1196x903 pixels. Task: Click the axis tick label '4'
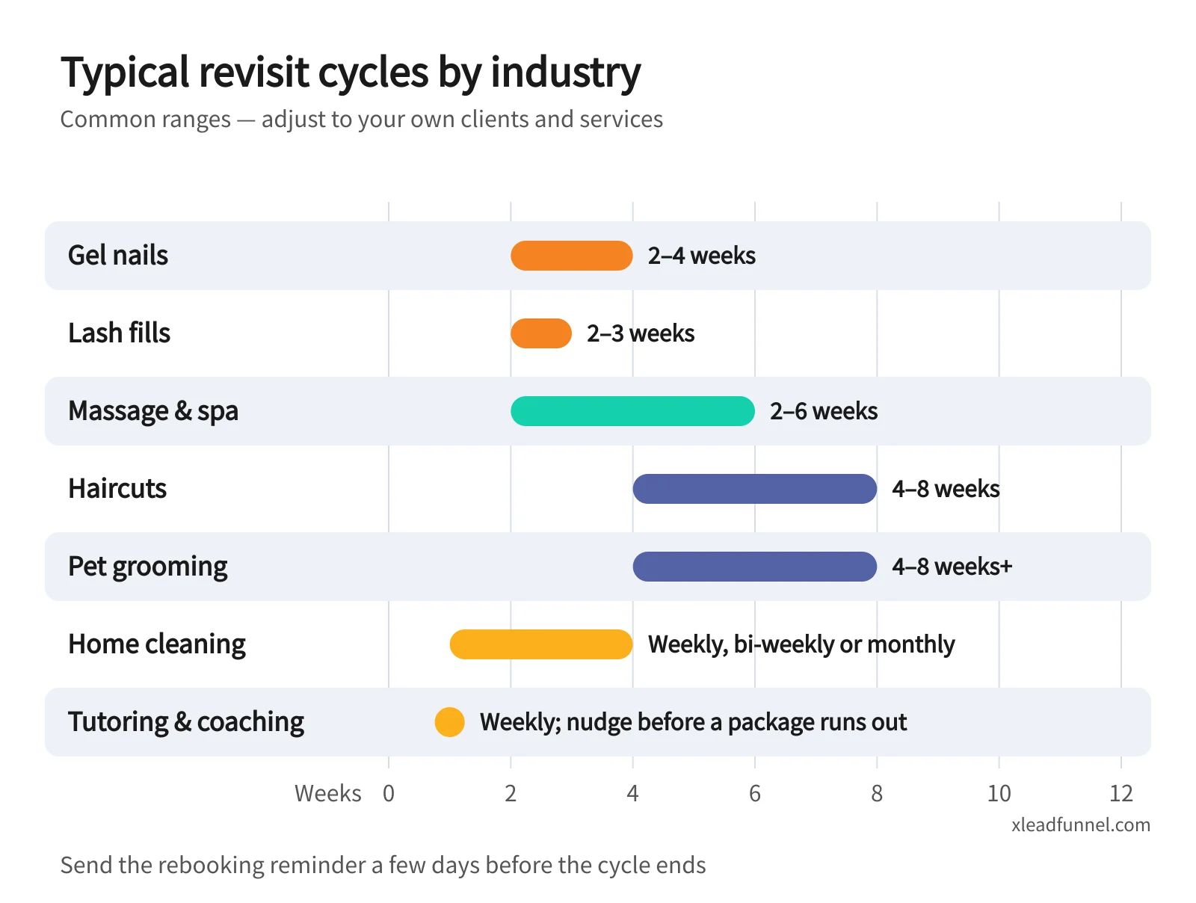[x=633, y=793]
